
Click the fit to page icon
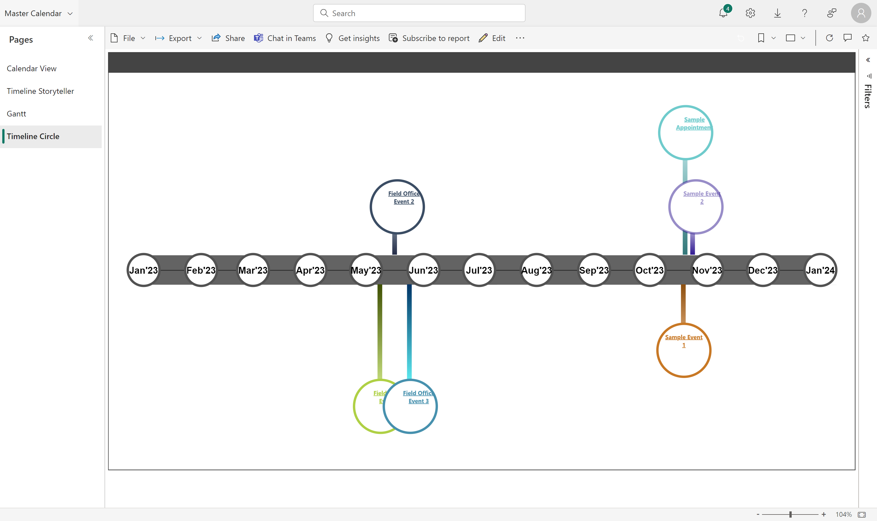point(861,515)
